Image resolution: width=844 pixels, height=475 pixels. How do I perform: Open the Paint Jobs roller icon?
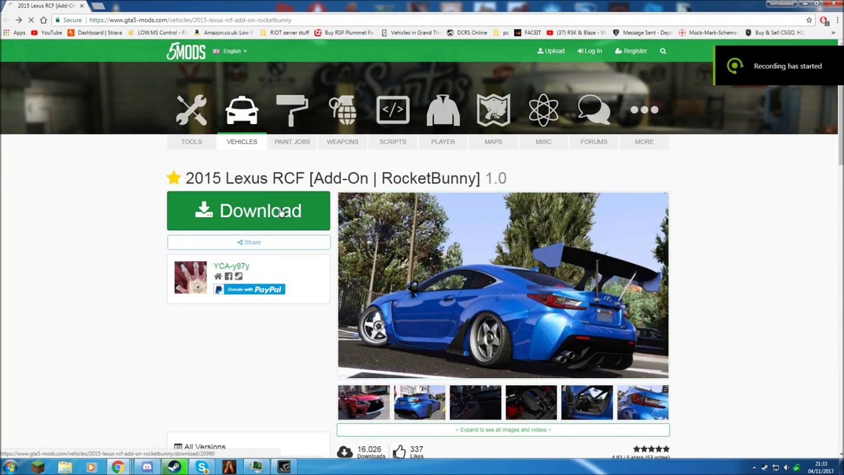click(292, 110)
